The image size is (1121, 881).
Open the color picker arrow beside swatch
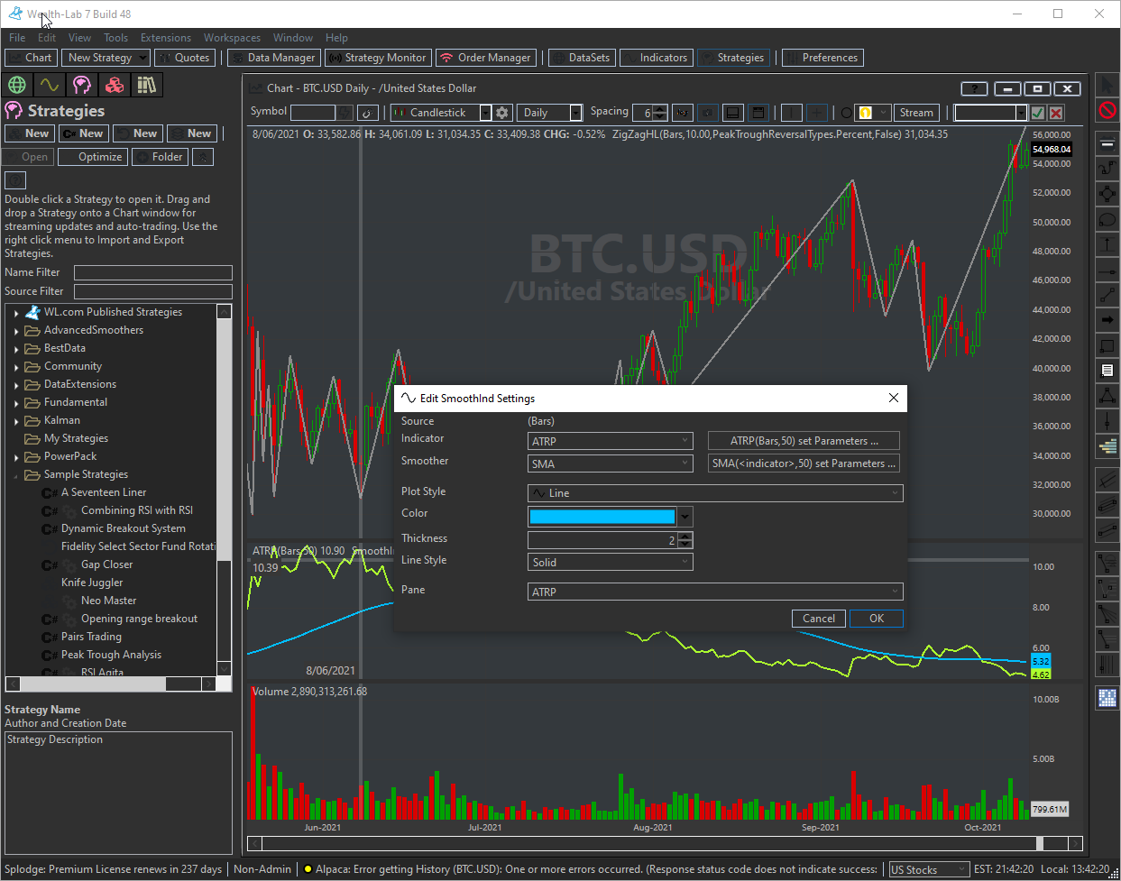pos(685,517)
